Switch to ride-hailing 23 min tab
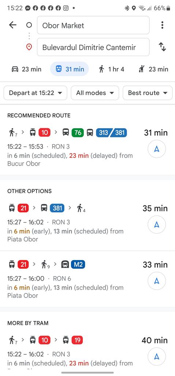 pyautogui.click(x=153, y=69)
